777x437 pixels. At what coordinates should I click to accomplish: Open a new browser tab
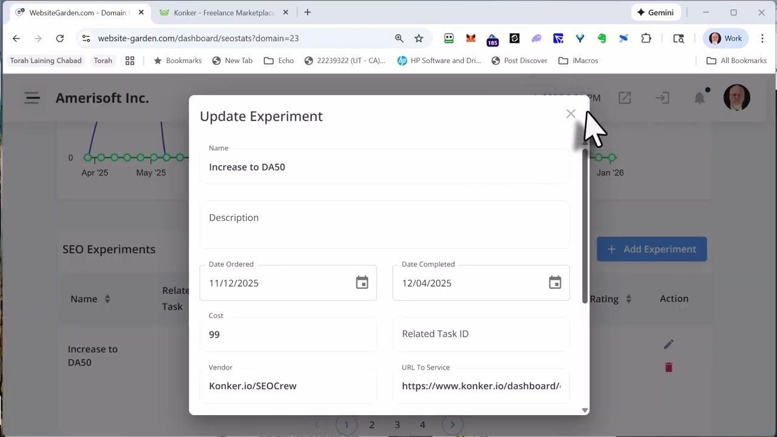[307, 12]
